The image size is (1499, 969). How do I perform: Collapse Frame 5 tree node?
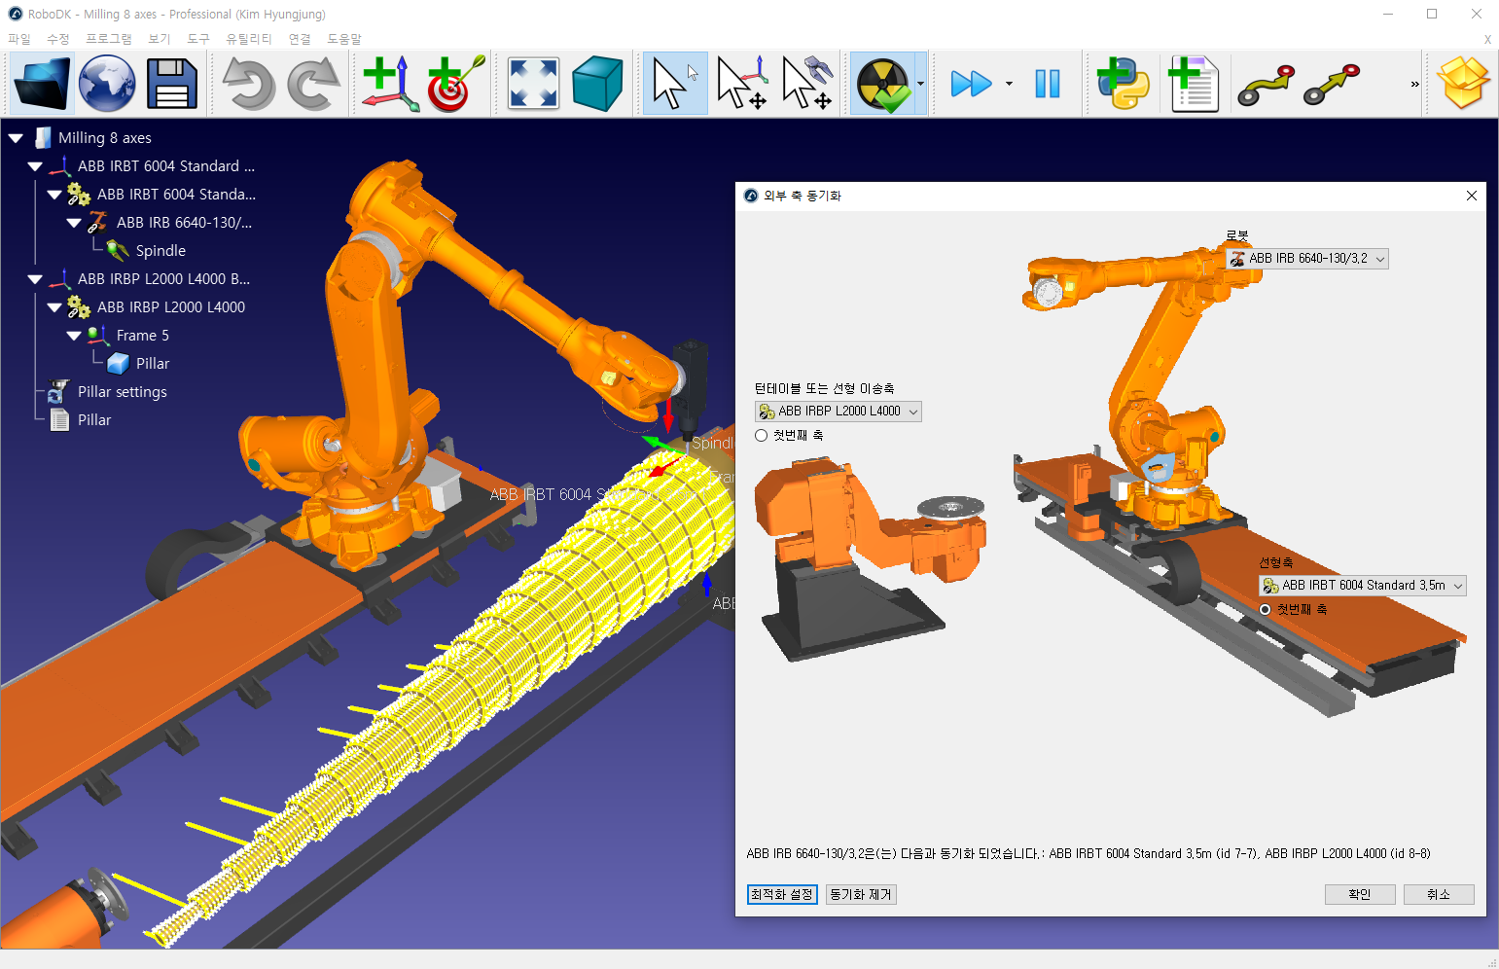tap(74, 336)
